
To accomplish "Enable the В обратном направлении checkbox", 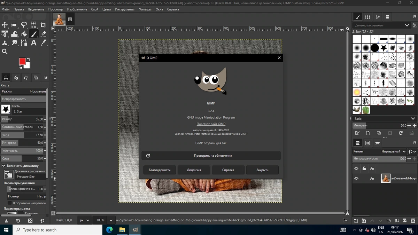I will [10, 203].
